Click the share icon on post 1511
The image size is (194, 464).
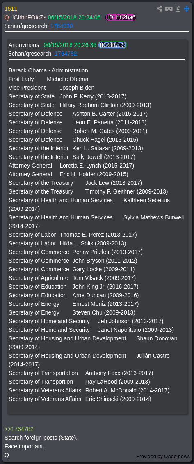coord(160,9)
